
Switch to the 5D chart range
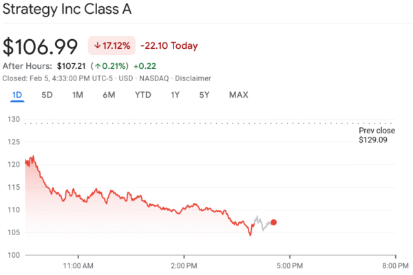tap(47, 95)
